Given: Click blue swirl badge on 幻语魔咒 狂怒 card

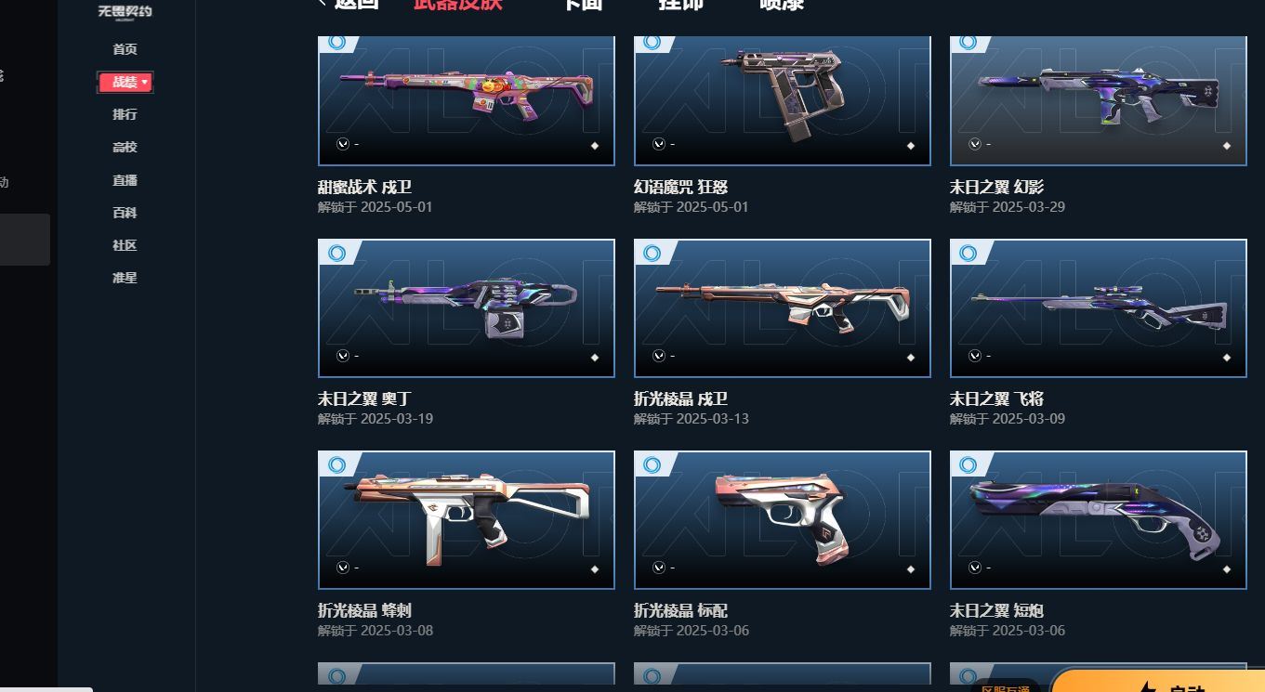Looking at the screenshot, I should [652, 43].
